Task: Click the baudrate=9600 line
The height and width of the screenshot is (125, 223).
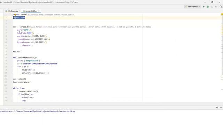Action: point(25,33)
